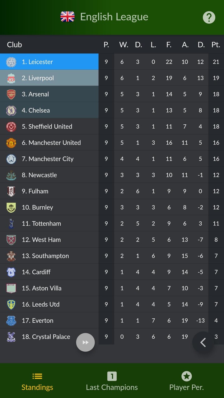This screenshot has width=224, height=398.
Task: Tap the English League title
Action: click(114, 17)
